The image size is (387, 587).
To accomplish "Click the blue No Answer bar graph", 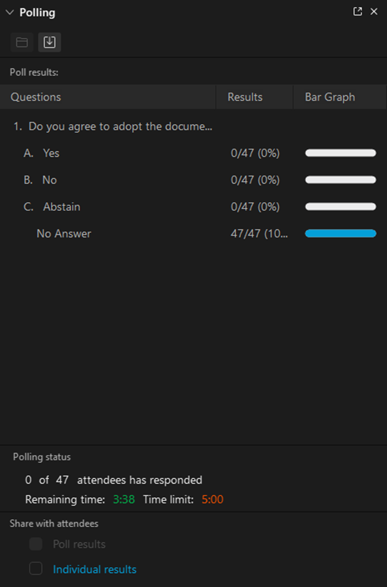I will 341,233.
